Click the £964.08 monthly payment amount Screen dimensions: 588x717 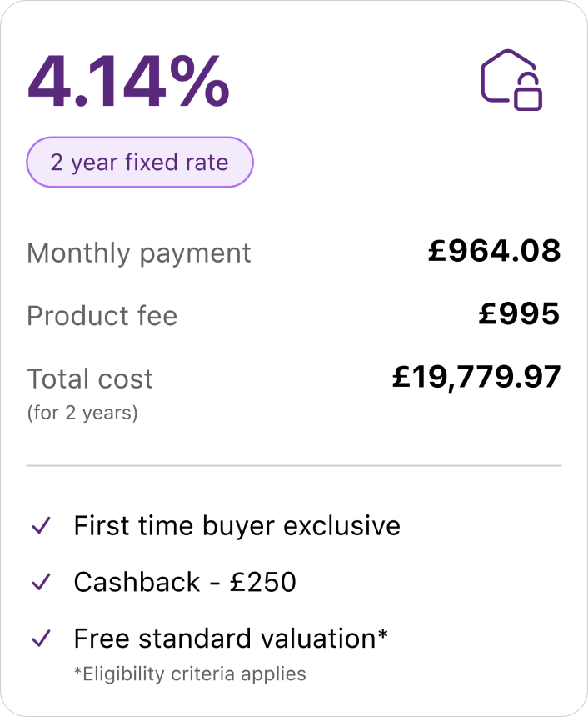(494, 251)
